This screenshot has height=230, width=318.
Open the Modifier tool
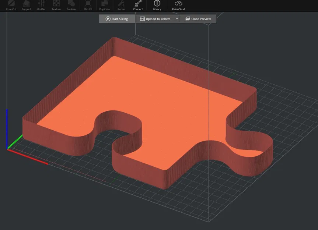[41, 6]
